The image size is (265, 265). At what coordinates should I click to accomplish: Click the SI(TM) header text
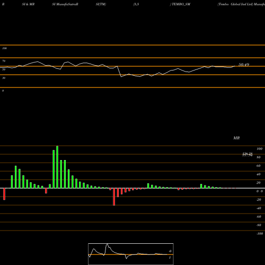(x=101, y=4)
